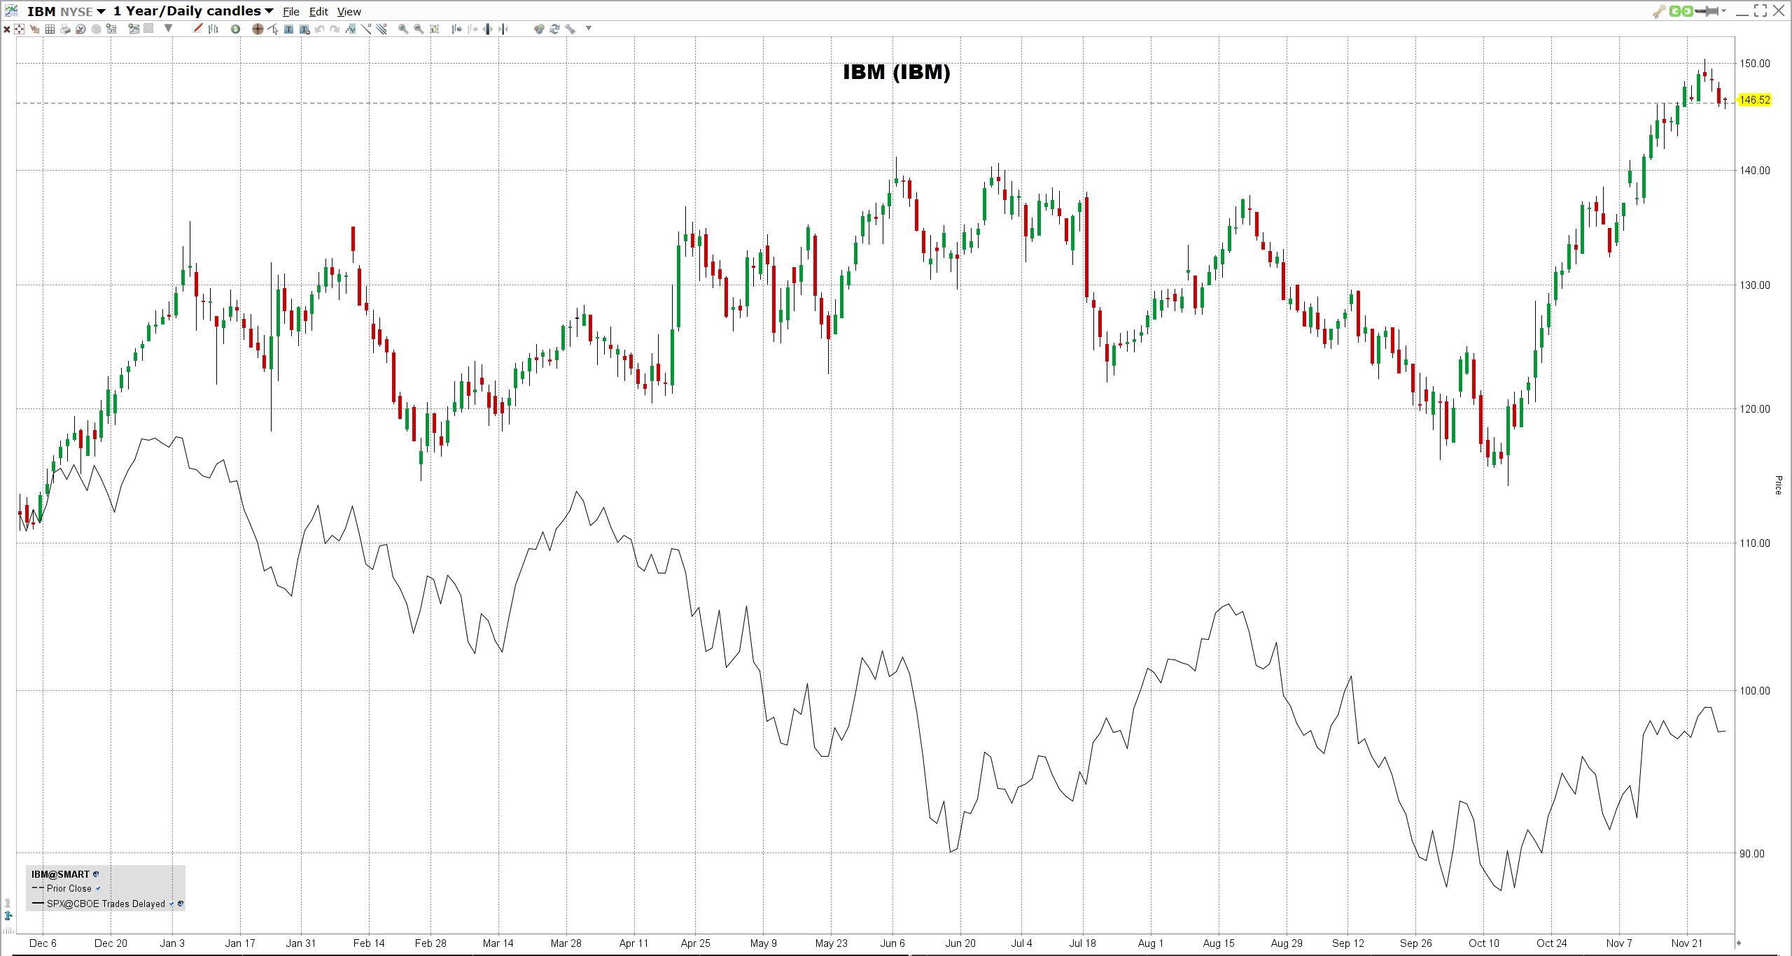
Task: Click the pencil edit chart icon
Action: click(x=197, y=28)
